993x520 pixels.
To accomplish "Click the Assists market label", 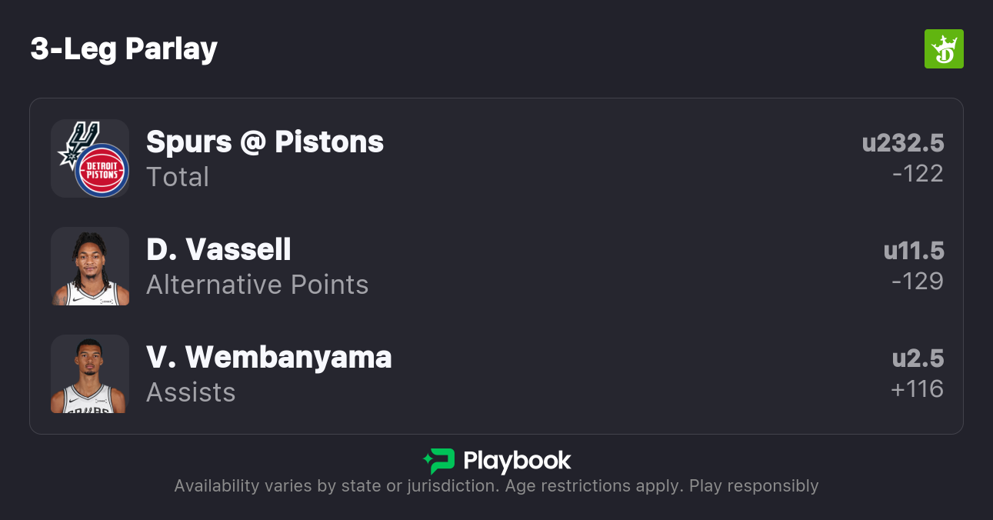I will coord(191,392).
